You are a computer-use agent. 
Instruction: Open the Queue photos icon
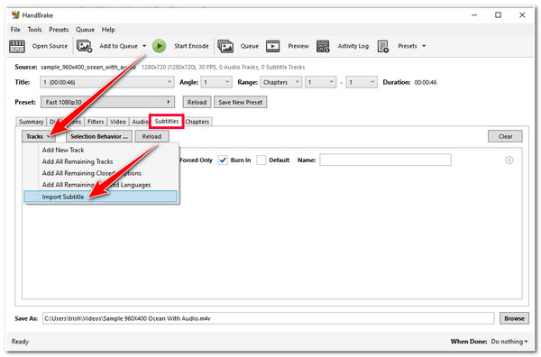pyautogui.click(x=225, y=46)
